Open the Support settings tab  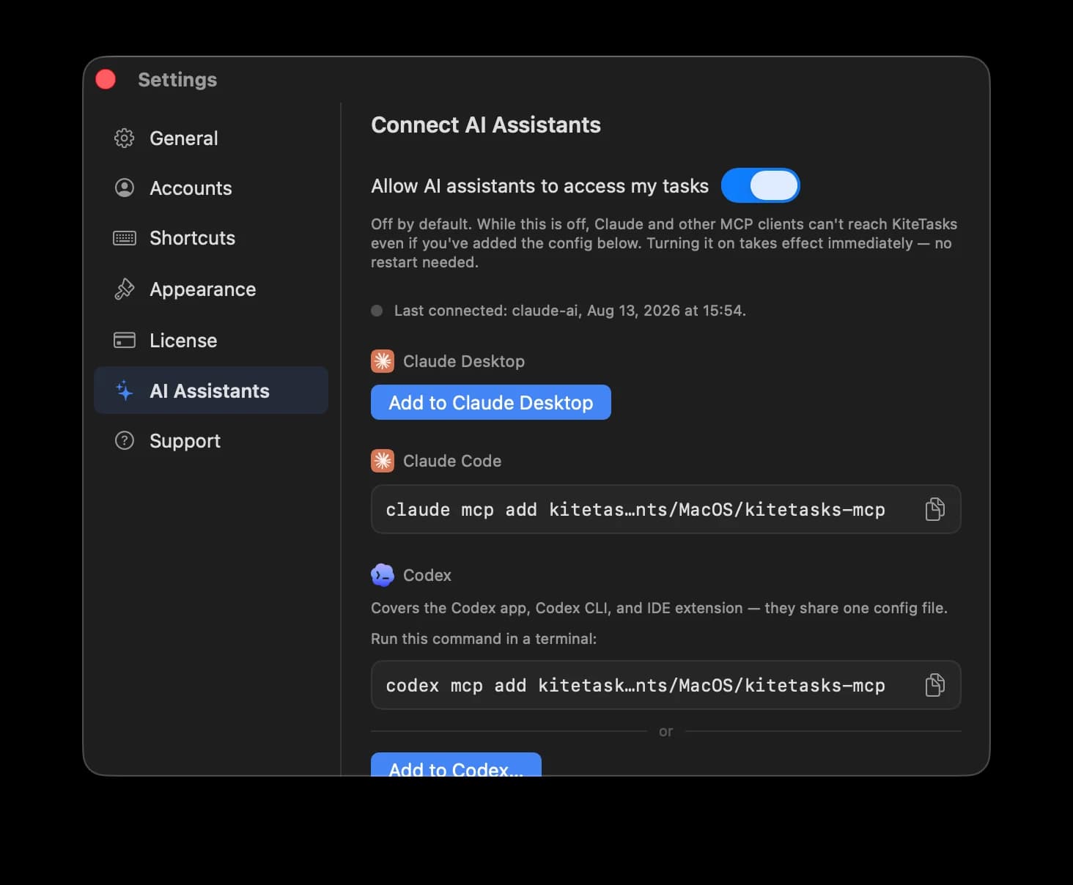pos(211,440)
